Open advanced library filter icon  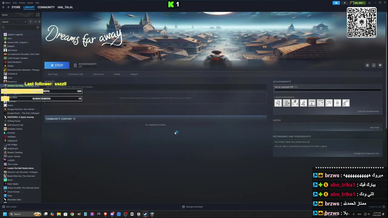pos(38,28)
